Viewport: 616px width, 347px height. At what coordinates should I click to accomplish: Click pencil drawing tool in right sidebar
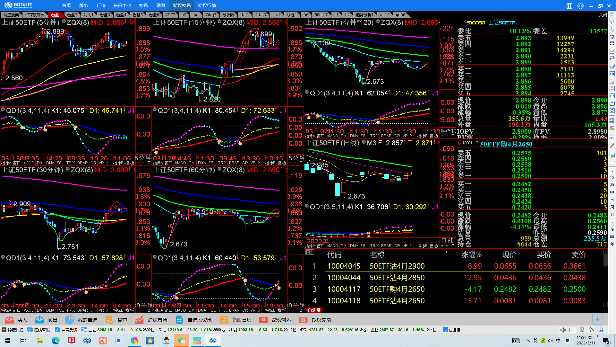tap(612, 145)
